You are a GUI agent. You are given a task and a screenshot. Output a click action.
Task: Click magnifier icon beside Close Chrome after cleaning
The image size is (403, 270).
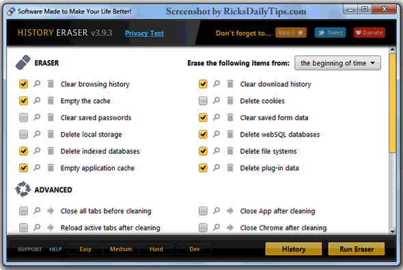click(x=217, y=228)
